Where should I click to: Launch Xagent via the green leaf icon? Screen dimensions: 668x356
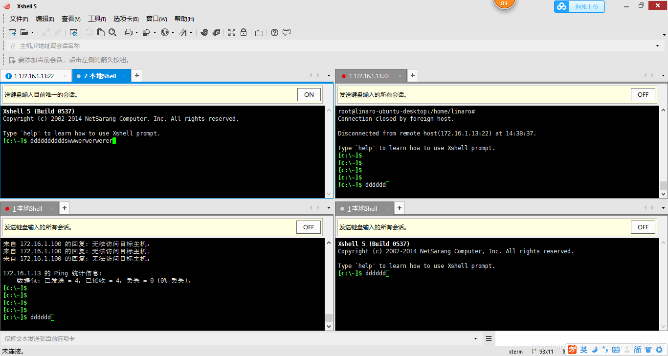click(x=216, y=32)
